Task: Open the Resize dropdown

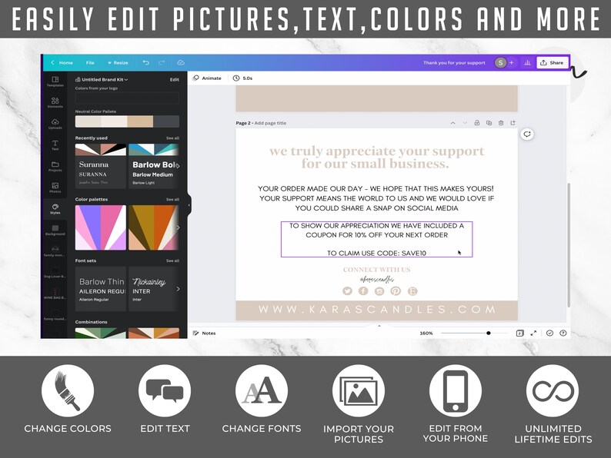Action: coord(118,63)
